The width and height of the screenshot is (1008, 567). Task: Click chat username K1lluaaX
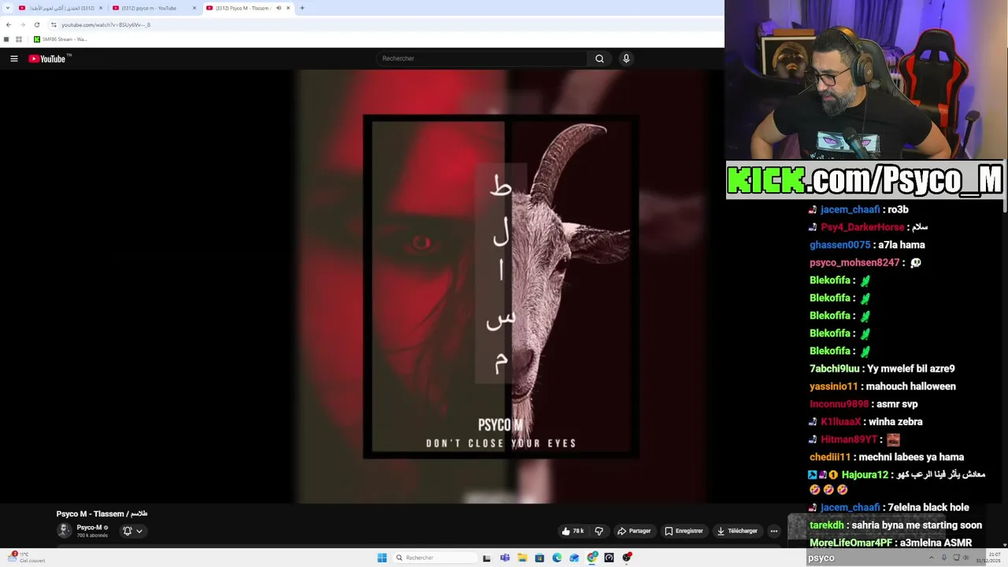[843, 422]
